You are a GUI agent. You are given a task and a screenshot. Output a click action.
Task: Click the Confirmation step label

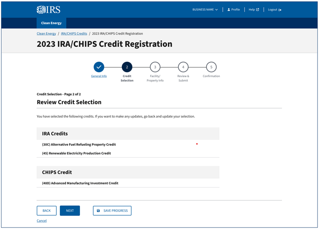(211, 76)
